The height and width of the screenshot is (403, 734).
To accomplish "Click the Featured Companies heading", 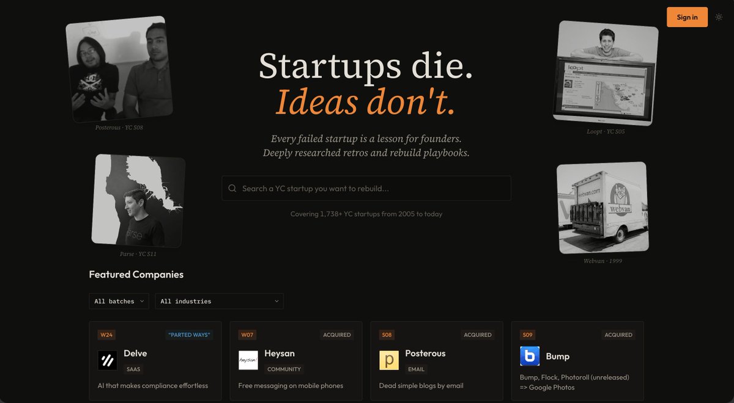I will point(136,274).
